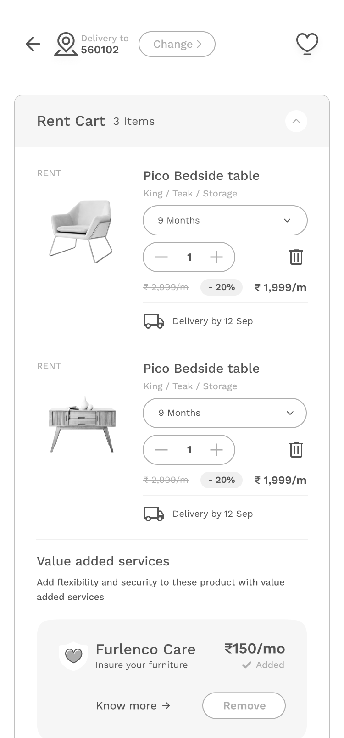Delete the first cart item via trash icon

click(x=296, y=257)
